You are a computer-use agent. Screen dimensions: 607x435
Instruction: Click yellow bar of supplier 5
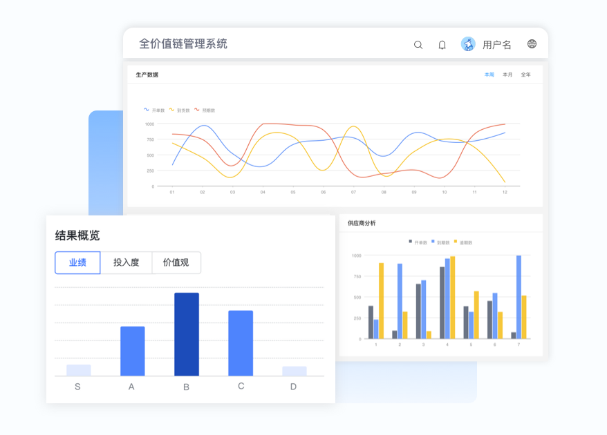(x=476, y=315)
